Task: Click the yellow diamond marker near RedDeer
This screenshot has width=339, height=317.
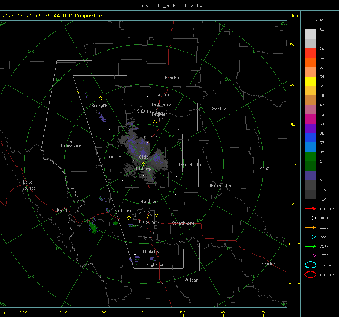Action: 155,123
